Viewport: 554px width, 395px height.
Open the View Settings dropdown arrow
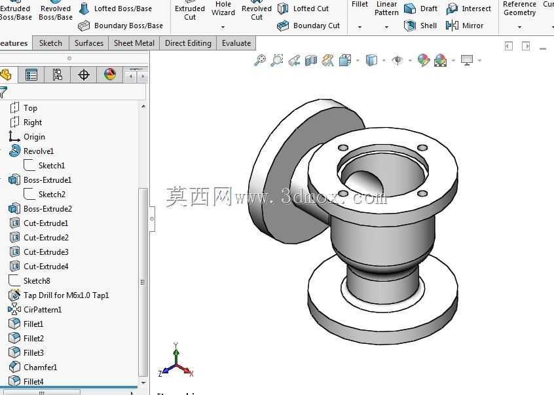pos(479,60)
